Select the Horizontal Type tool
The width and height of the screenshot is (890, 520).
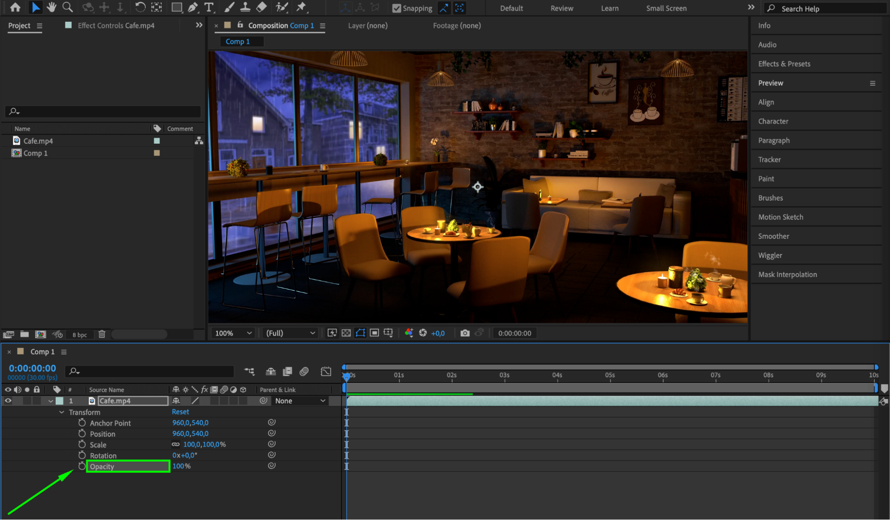(208, 7)
